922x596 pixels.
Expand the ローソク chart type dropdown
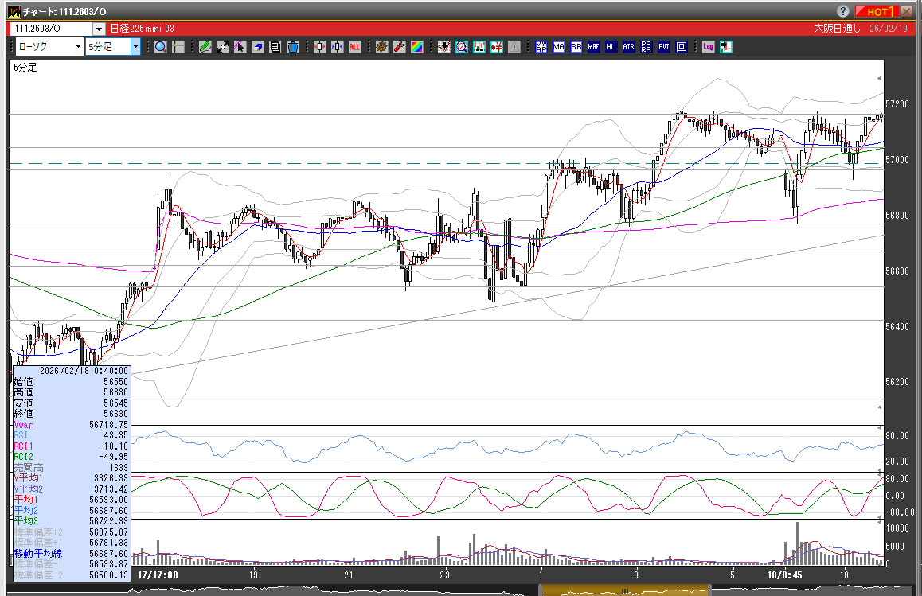[x=78, y=47]
